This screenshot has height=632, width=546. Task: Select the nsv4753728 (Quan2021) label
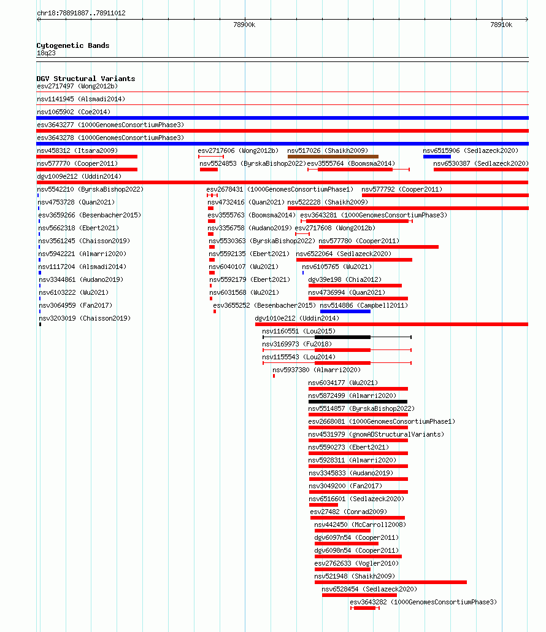[x=76, y=202]
